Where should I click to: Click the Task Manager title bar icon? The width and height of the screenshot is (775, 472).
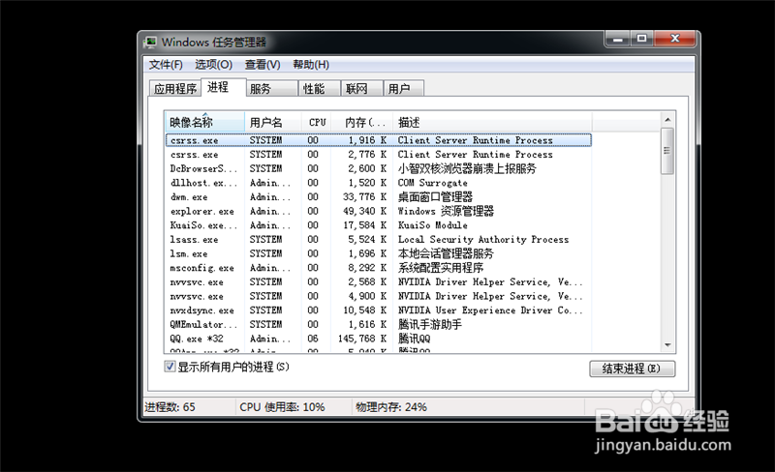pos(150,42)
